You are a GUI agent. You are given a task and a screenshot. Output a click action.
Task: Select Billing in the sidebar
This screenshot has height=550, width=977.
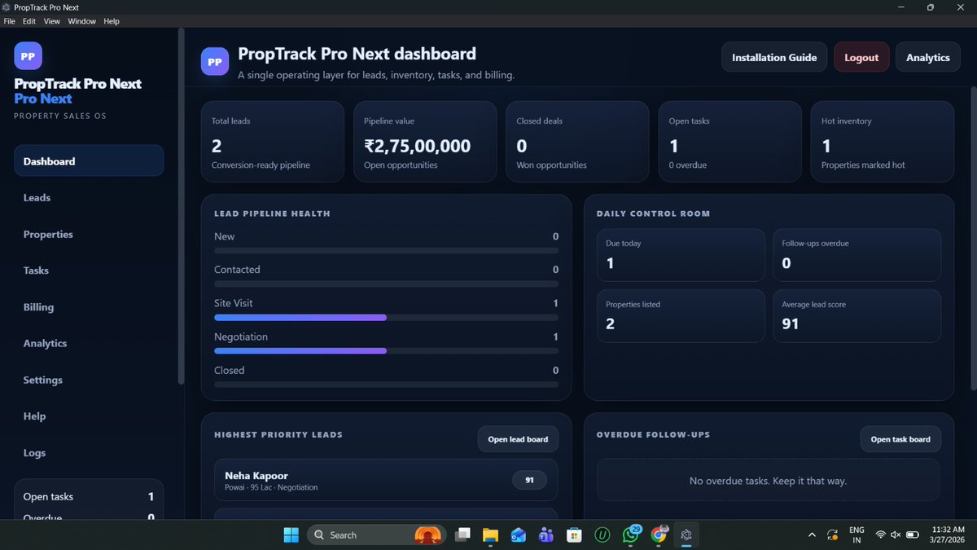[x=89, y=307]
